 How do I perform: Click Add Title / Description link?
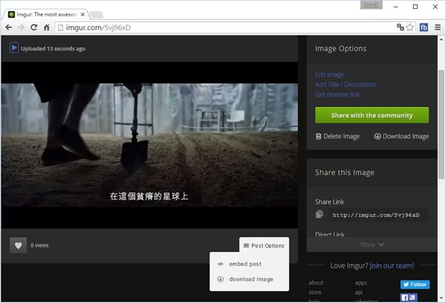[345, 84]
